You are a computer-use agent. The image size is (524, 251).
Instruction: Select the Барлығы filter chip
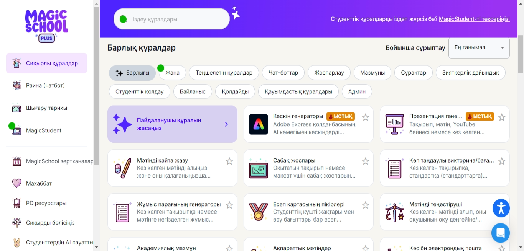pos(132,73)
